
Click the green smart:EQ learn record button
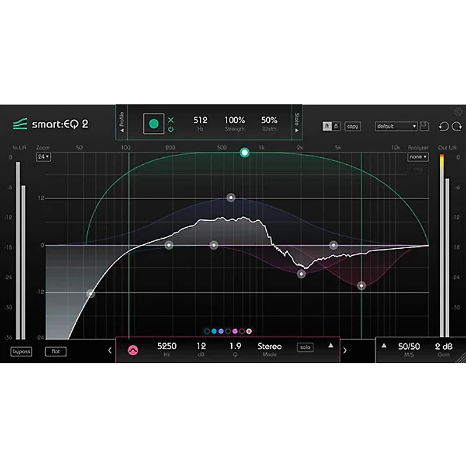tap(154, 123)
